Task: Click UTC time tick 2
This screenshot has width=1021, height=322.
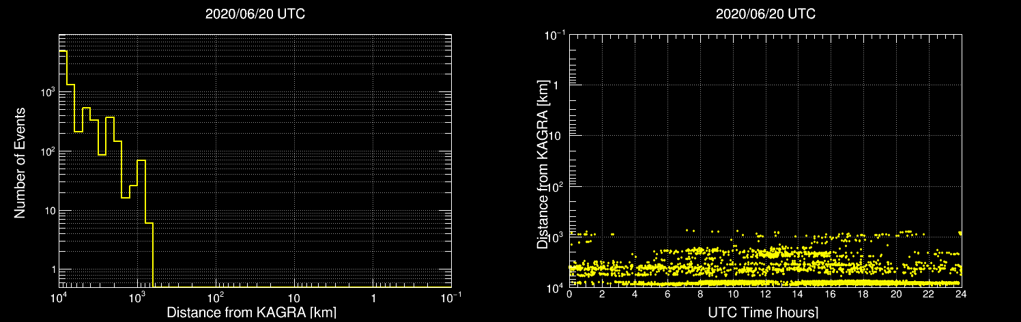Action: 602,295
